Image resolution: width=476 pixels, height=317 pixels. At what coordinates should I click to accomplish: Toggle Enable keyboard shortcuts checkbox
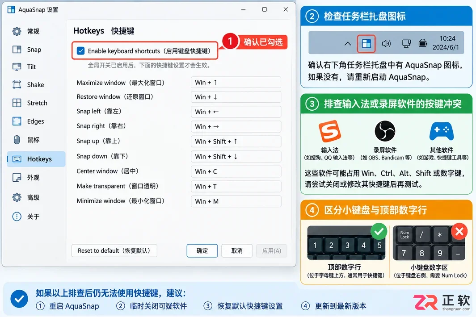point(81,50)
